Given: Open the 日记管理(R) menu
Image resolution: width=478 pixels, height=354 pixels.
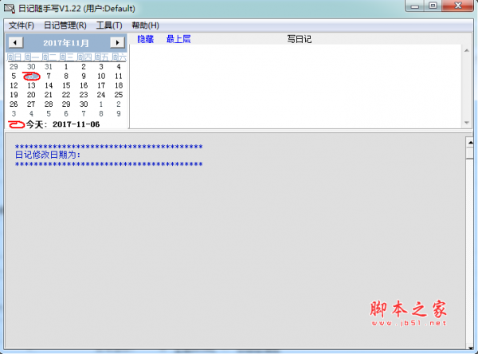Looking at the screenshot, I should coord(65,26).
